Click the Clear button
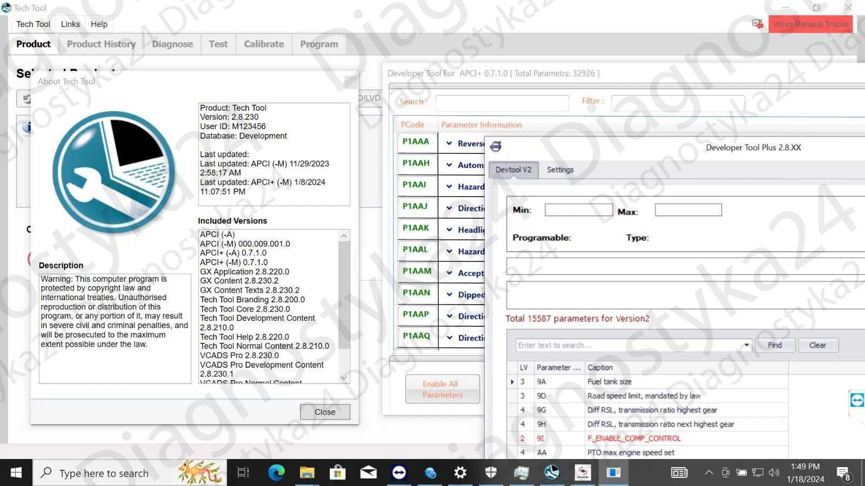865x486 pixels. click(x=817, y=345)
